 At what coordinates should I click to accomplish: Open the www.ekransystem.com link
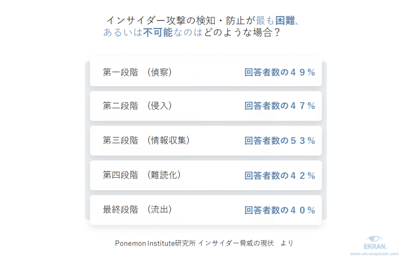[x=374, y=254]
